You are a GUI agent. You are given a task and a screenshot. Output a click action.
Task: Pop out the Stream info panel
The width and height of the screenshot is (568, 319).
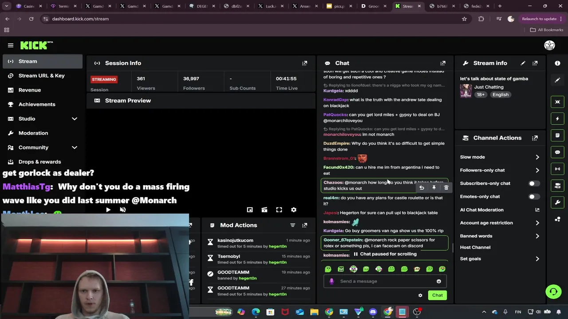[x=535, y=63]
